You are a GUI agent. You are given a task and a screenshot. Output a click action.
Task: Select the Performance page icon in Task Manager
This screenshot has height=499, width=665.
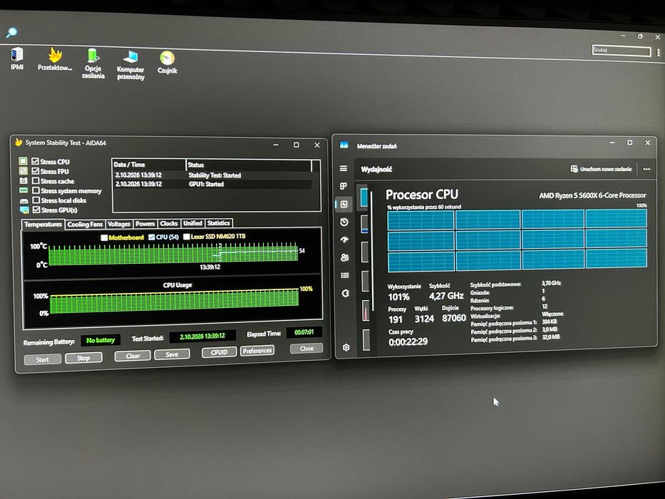[x=344, y=204]
